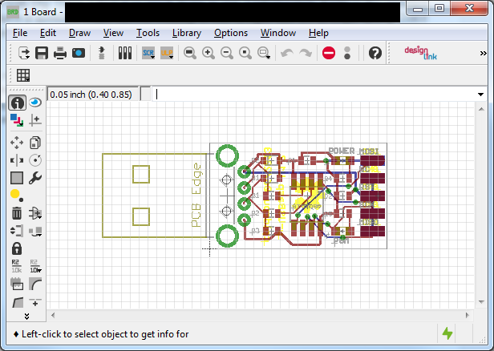Click the Zoom to fit magnifier icon
The width and height of the screenshot is (494, 351).
point(190,53)
